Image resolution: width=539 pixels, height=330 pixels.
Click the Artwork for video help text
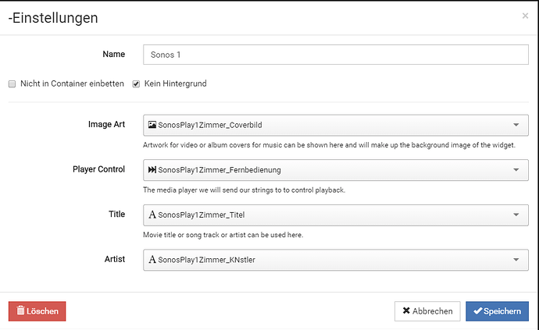pos(329,145)
